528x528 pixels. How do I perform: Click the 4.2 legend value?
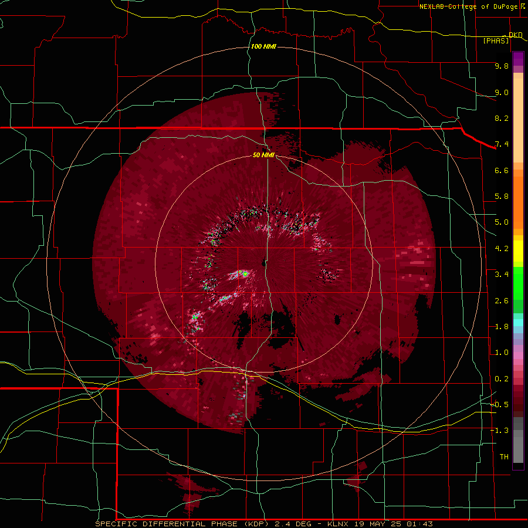pyautogui.click(x=502, y=249)
